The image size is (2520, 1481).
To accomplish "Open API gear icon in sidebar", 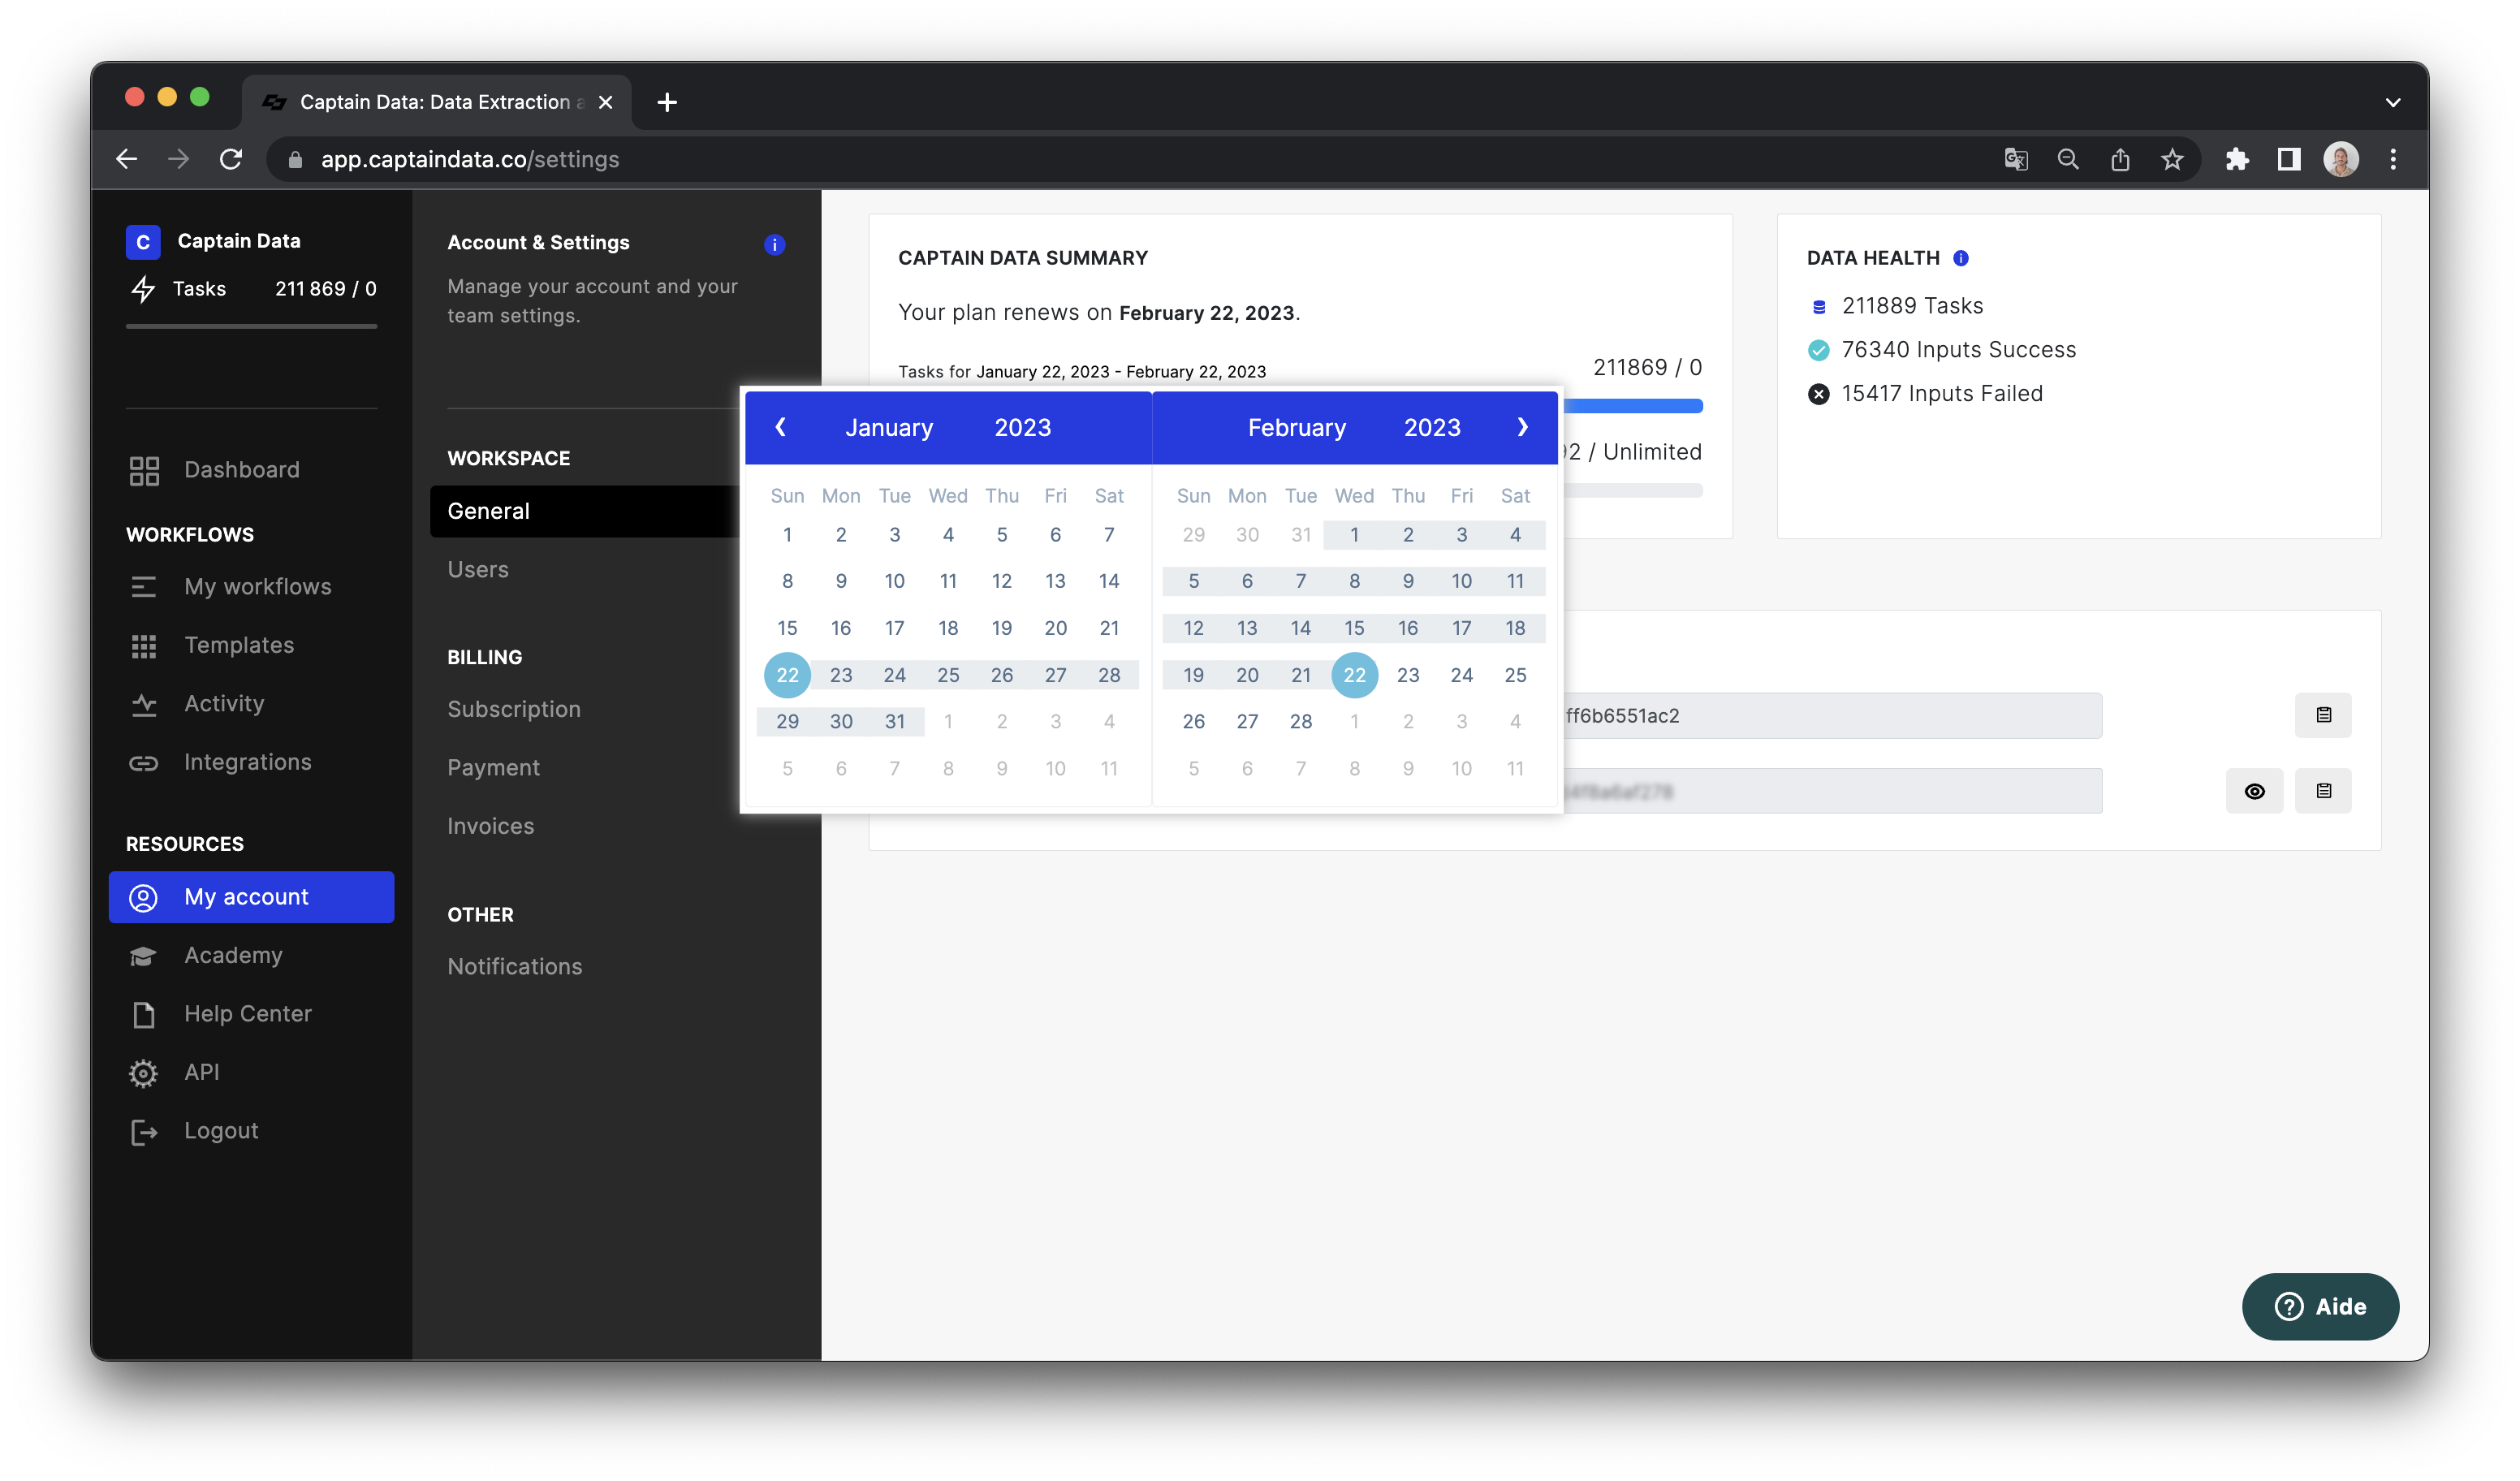I will click(144, 1073).
